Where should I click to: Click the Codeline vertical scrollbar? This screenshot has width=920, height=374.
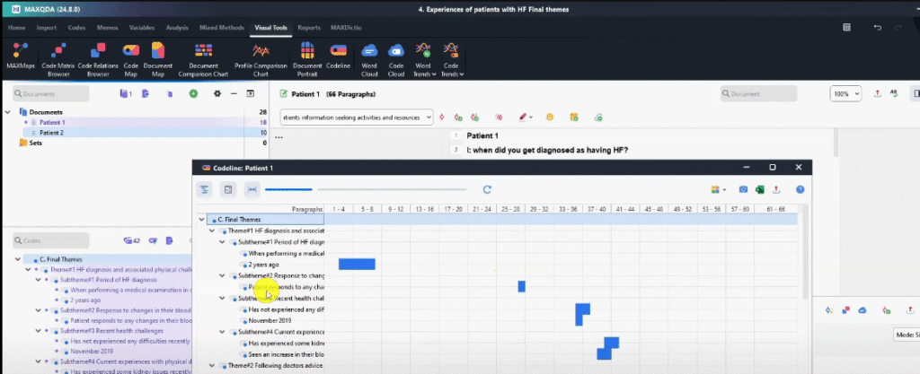[x=805, y=252]
